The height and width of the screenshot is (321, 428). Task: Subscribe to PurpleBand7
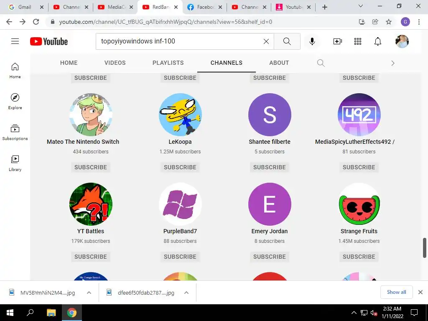click(180, 257)
